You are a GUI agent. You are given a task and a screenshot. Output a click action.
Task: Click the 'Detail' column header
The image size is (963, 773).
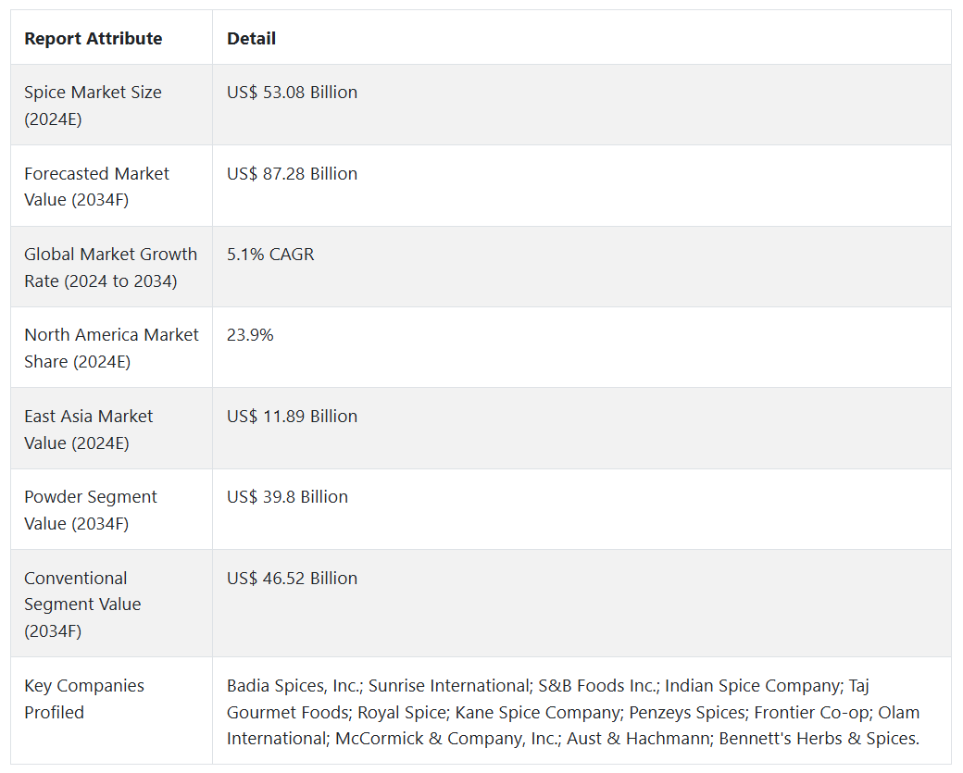pos(251,39)
